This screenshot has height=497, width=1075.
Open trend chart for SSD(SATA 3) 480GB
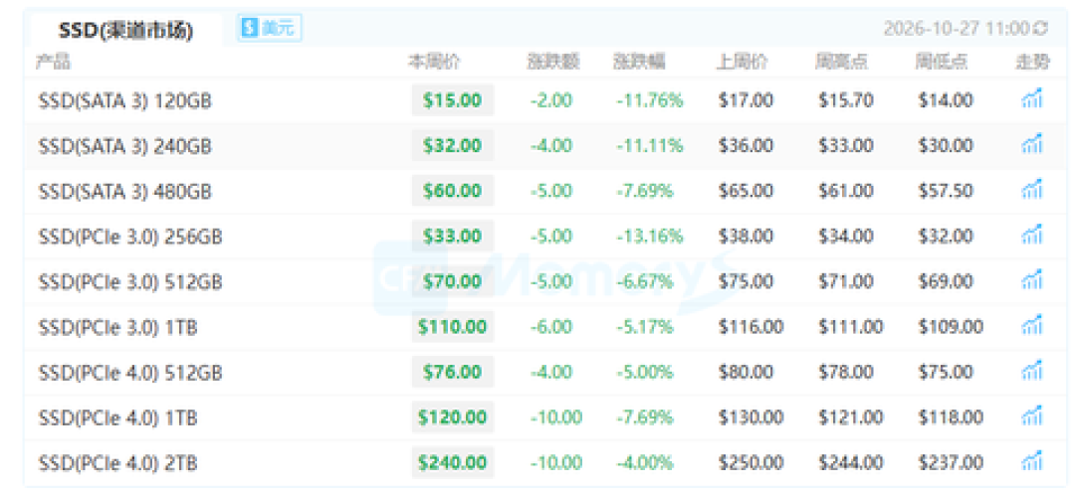(1032, 190)
